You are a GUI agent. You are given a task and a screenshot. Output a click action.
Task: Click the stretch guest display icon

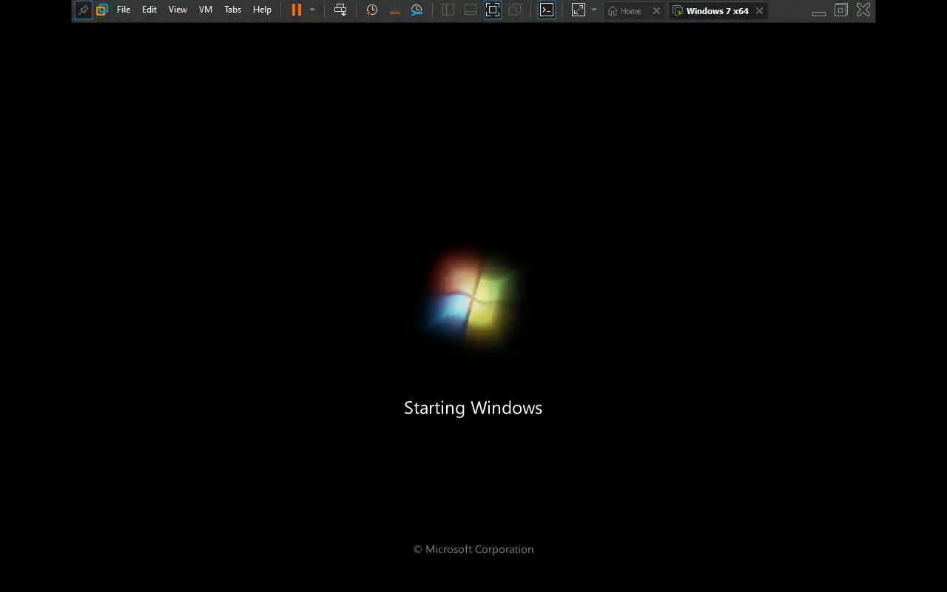[x=579, y=10]
